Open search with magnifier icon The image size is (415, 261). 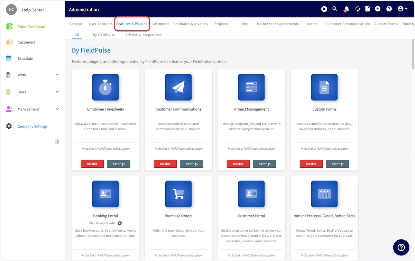click(x=335, y=9)
